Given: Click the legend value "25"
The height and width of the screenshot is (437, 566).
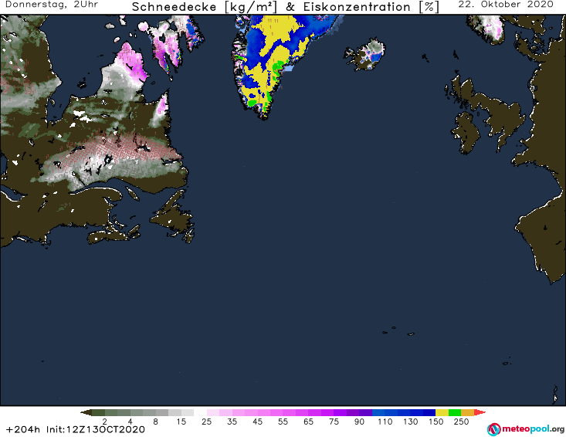Looking at the screenshot, I should click(206, 422).
